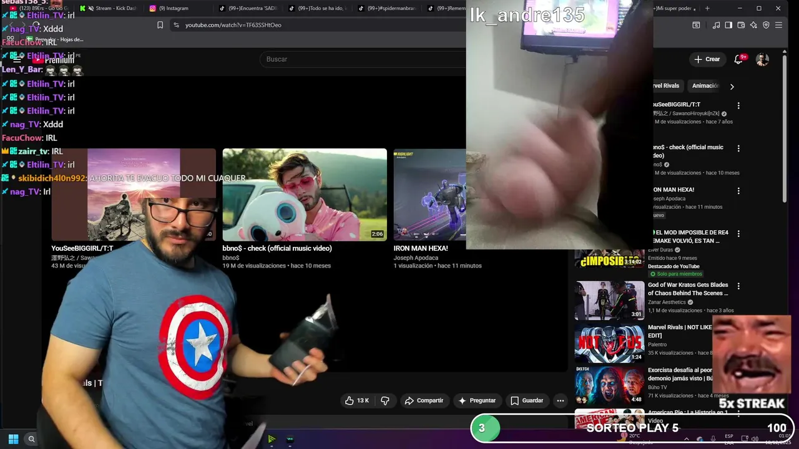Click the Compartir button

click(x=424, y=400)
